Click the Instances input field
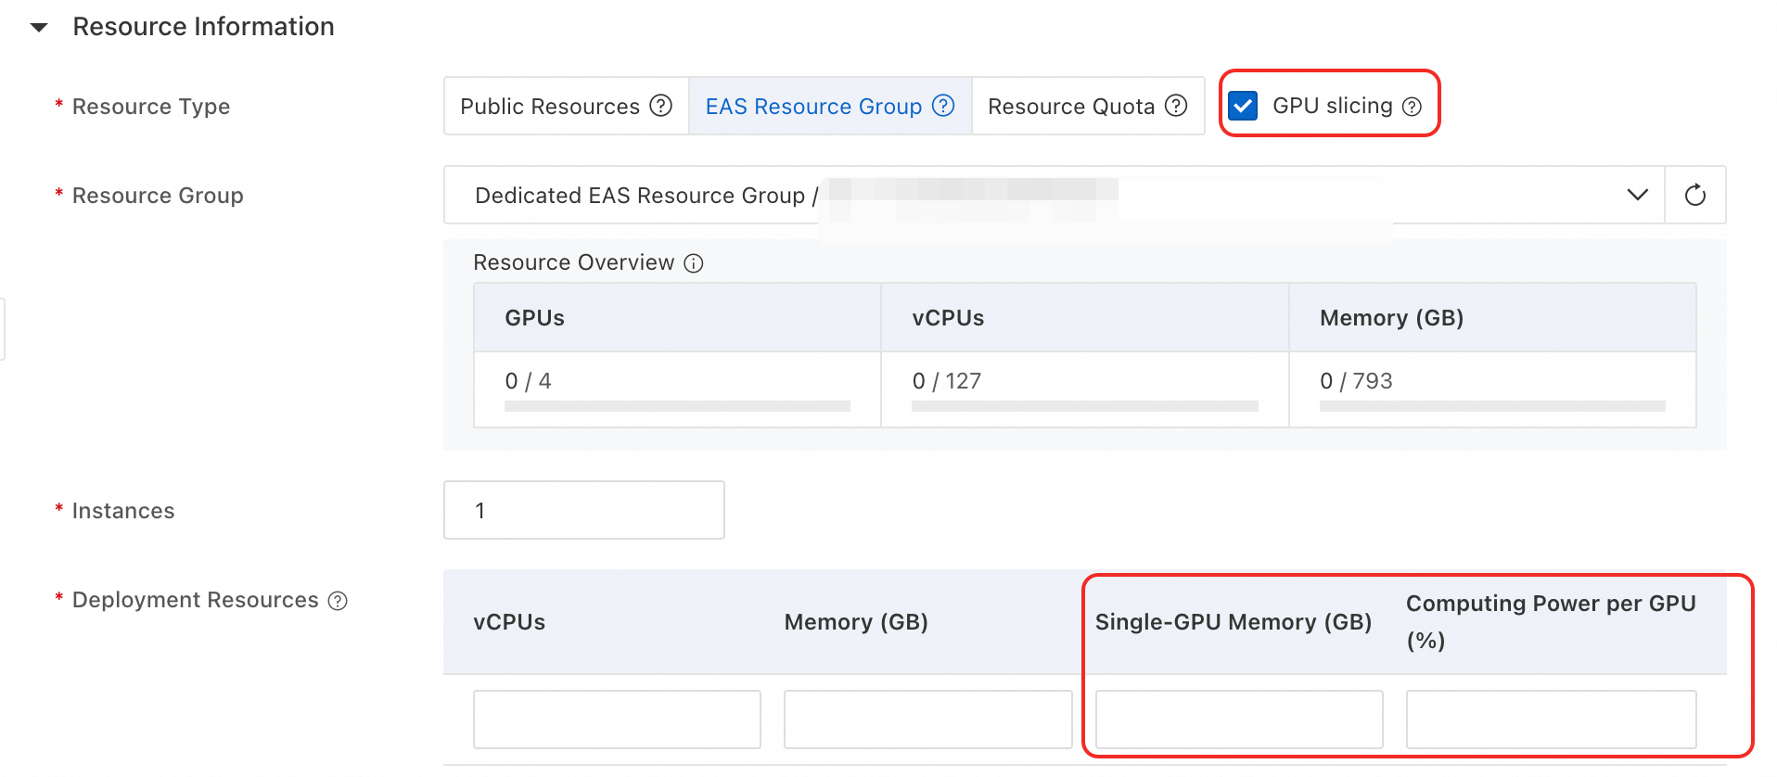 583,510
